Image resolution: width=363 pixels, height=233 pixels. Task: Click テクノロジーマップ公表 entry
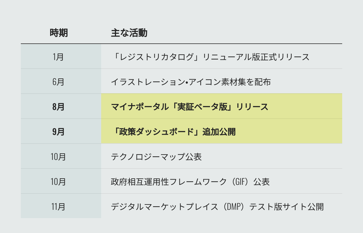click(156, 157)
